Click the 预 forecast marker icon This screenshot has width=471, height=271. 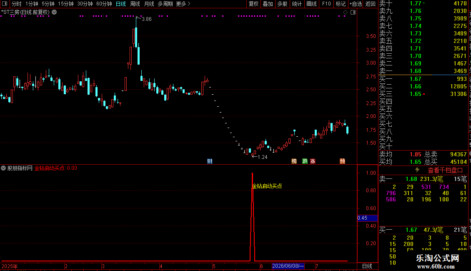click(343, 161)
